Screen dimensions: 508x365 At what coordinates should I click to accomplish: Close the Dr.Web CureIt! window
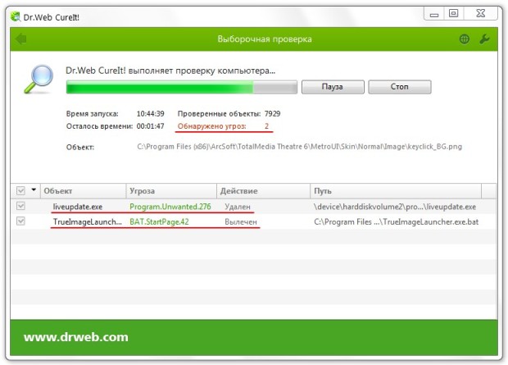(x=481, y=14)
